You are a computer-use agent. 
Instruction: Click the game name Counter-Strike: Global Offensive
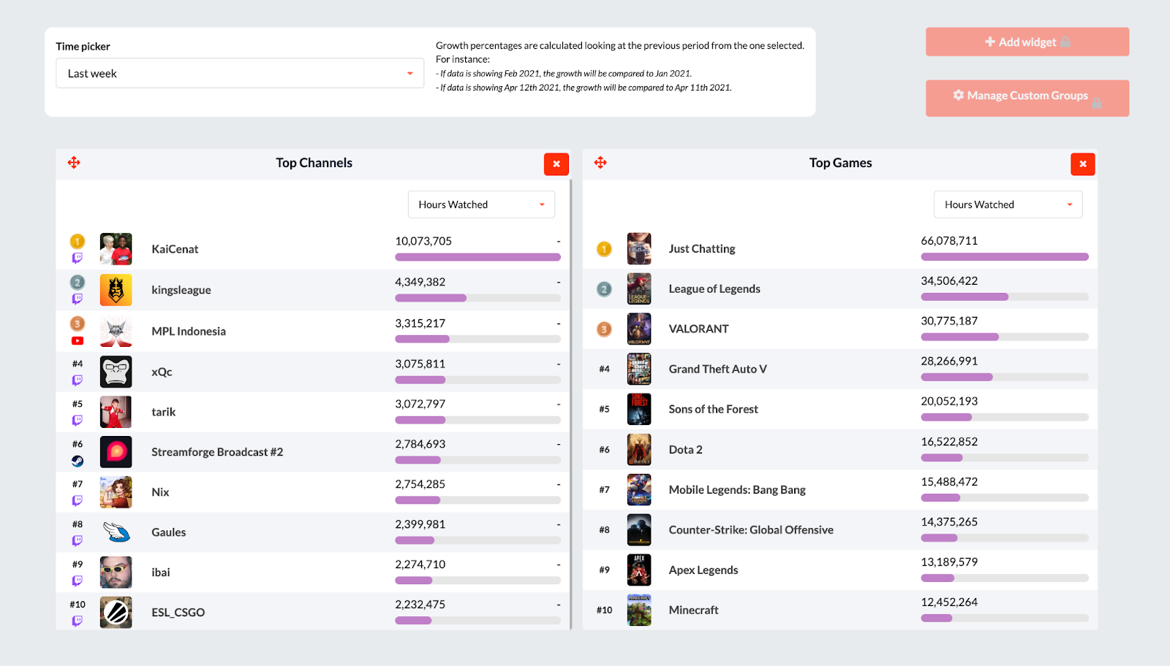[x=751, y=530]
